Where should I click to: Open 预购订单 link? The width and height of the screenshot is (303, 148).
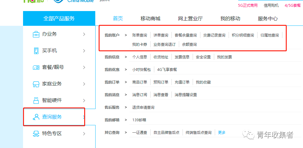tap(161, 82)
